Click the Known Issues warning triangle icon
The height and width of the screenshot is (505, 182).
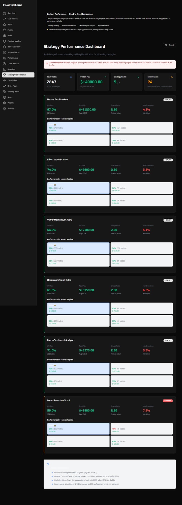pos(172,77)
